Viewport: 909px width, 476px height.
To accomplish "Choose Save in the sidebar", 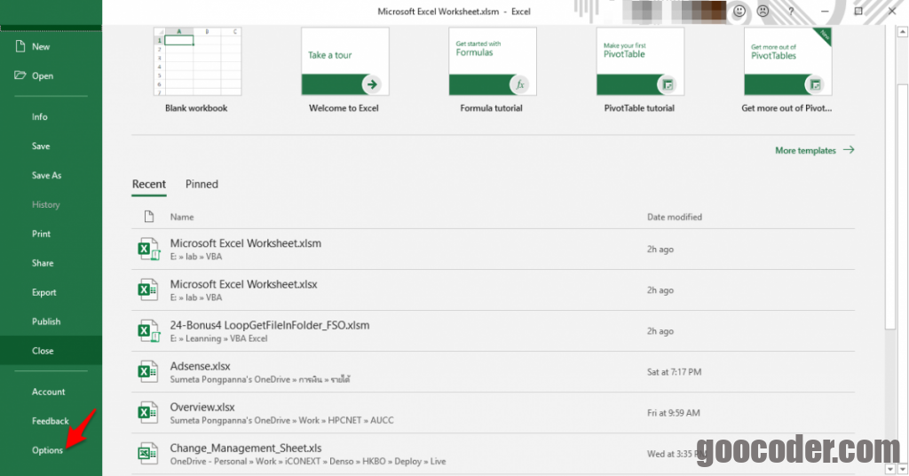I will click(x=51, y=147).
